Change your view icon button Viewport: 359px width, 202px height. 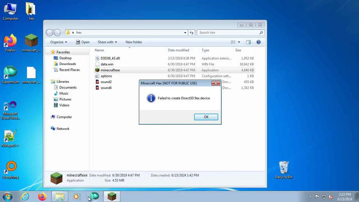click(233, 42)
